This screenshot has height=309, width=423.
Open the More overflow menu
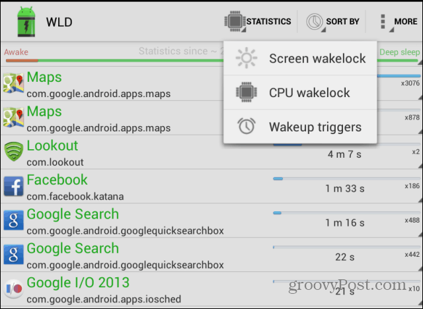[x=399, y=22]
